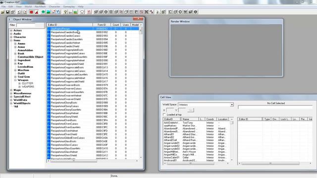Open Preferences from the toolbar icon beside Save
The image size is (317, 178).
13,12
